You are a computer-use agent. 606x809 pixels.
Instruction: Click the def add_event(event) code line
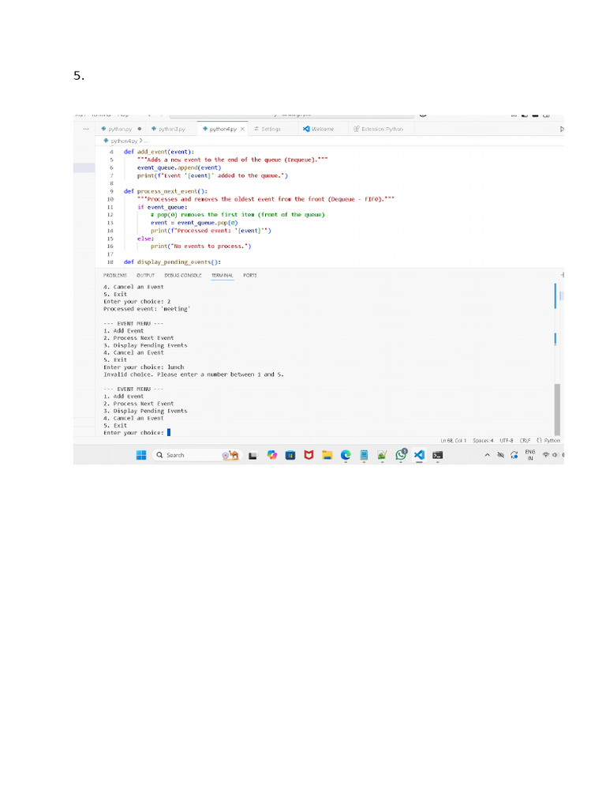click(159, 152)
